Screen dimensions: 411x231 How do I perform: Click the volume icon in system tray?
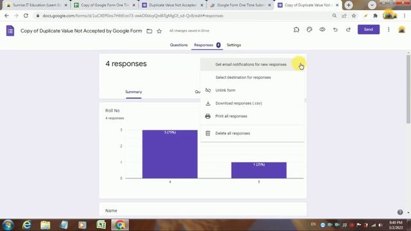point(380,225)
